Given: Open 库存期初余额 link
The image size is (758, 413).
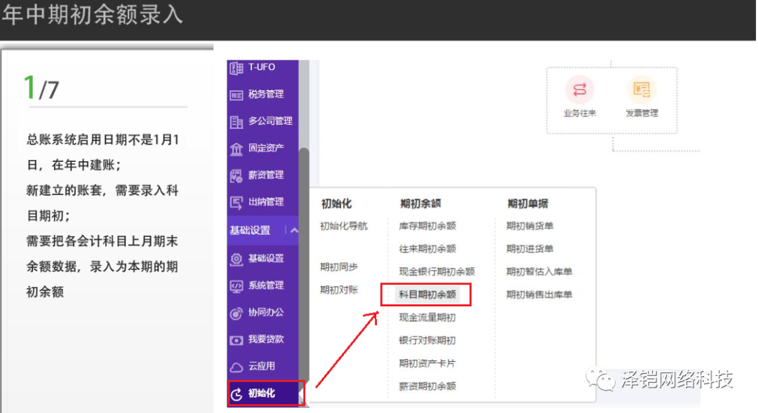Looking at the screenshot, I should click(x=427, y=226).
